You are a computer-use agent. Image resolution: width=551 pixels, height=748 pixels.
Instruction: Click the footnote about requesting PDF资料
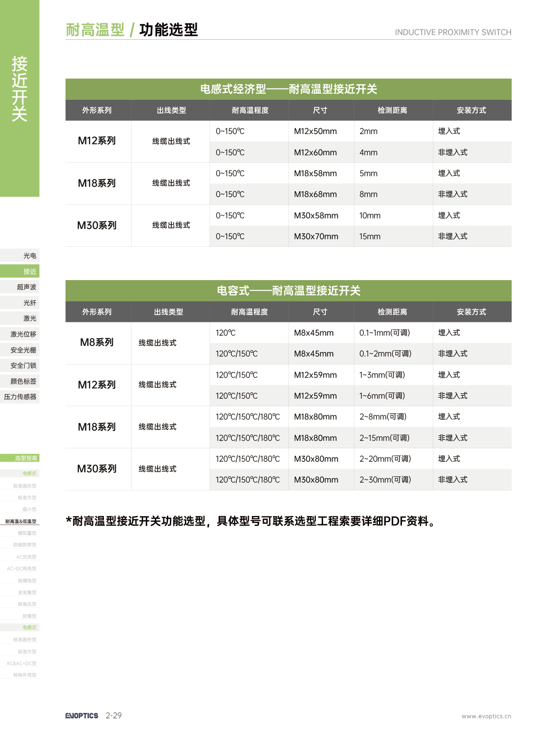(x=251, y=521)
